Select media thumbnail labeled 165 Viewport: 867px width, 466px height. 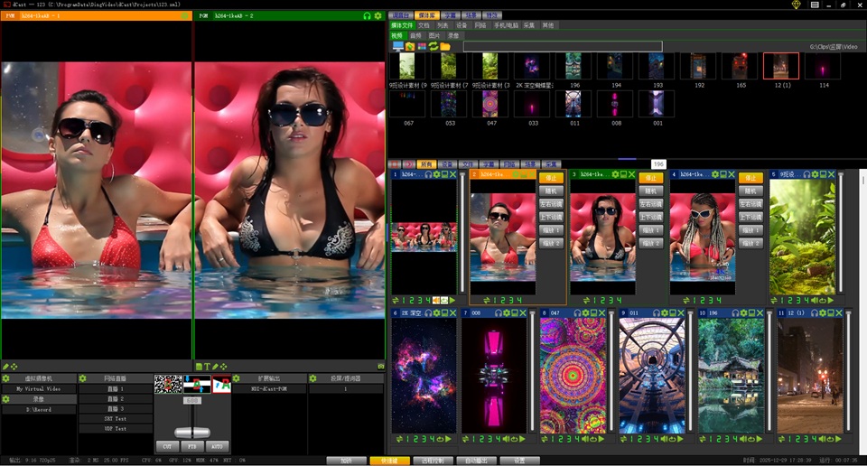click(x=741, y=67)
